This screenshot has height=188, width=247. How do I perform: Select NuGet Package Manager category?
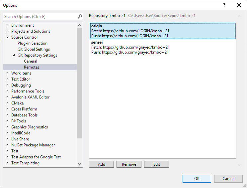coord(33,145)
